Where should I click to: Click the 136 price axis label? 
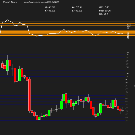[x=127, y=55]
